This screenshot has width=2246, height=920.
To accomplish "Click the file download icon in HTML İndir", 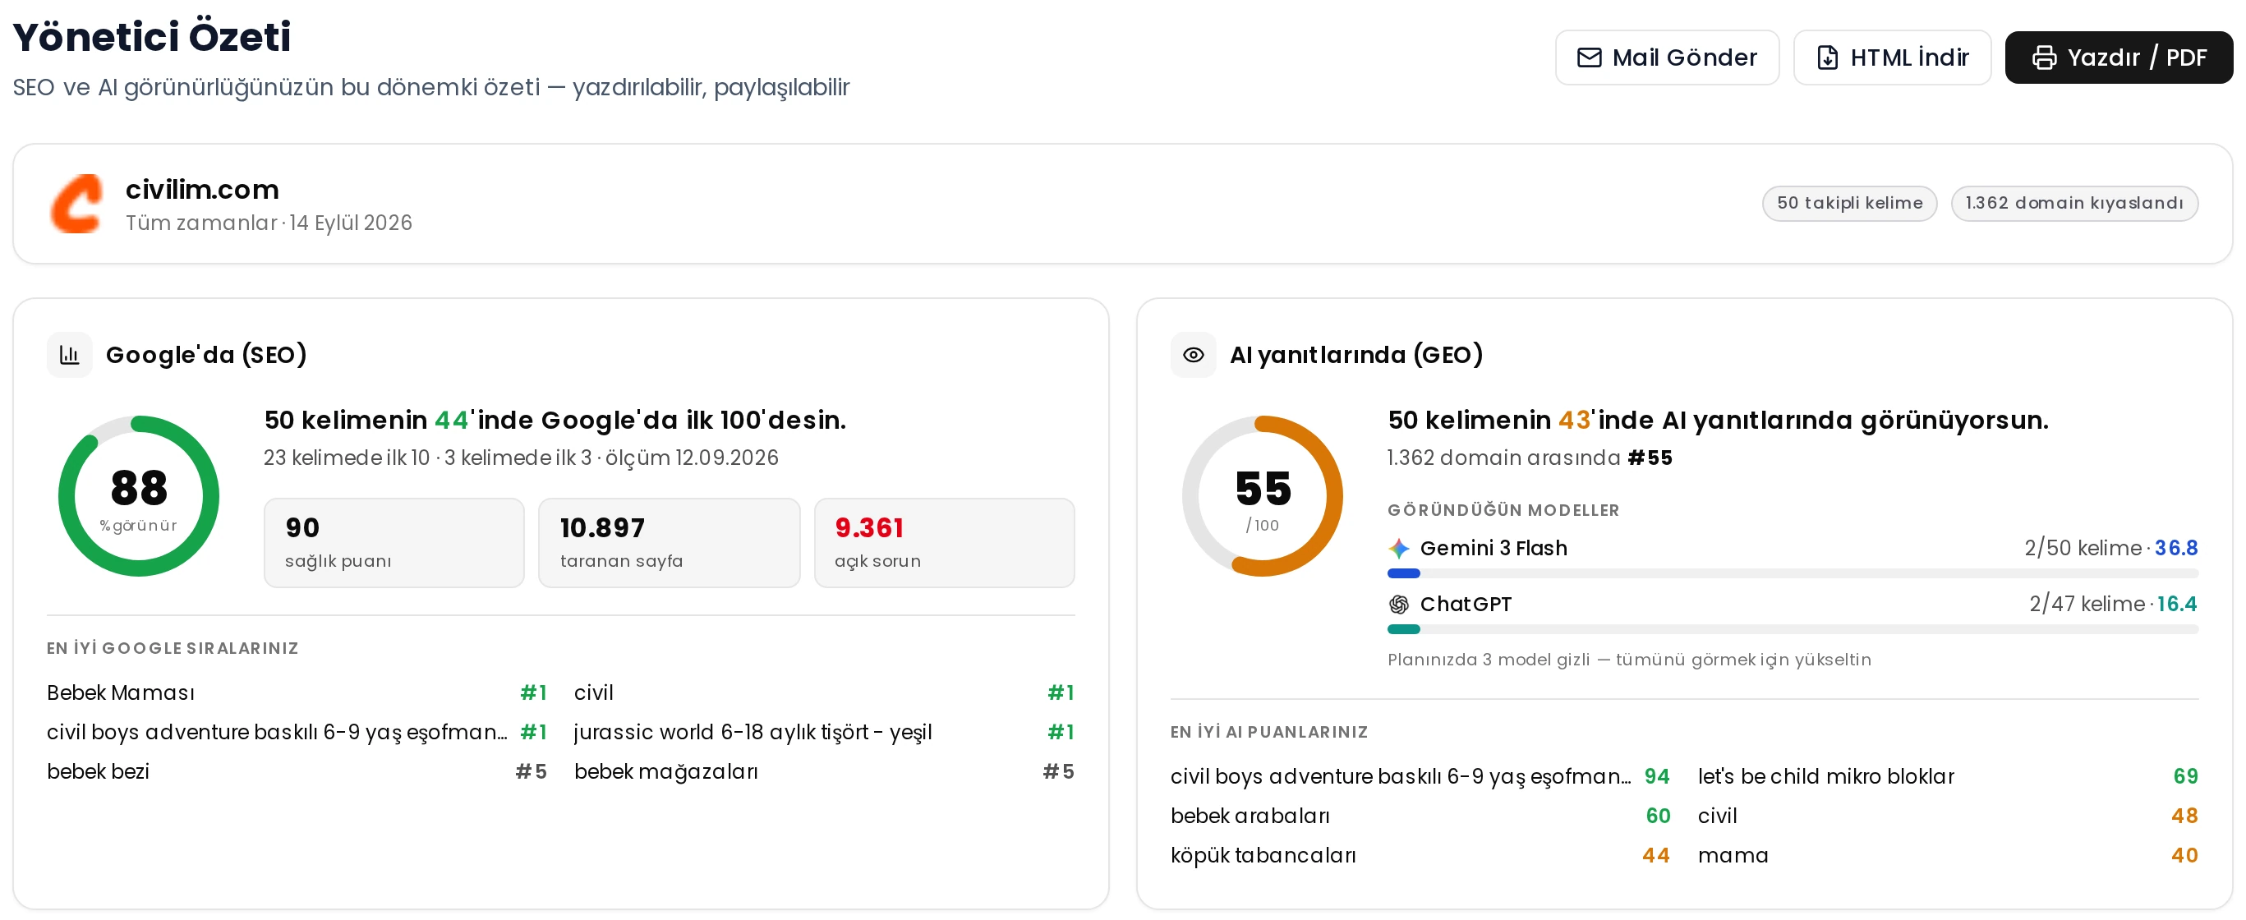I will click(1826, 57).
